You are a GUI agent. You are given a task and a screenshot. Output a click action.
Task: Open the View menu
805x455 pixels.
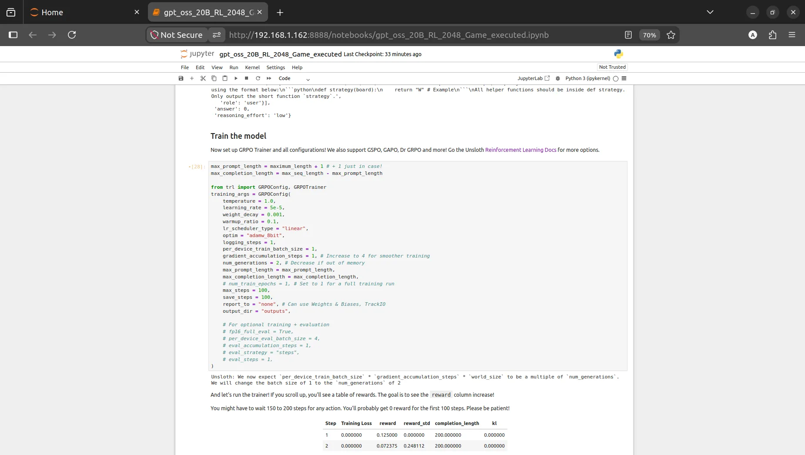(217, 67)
